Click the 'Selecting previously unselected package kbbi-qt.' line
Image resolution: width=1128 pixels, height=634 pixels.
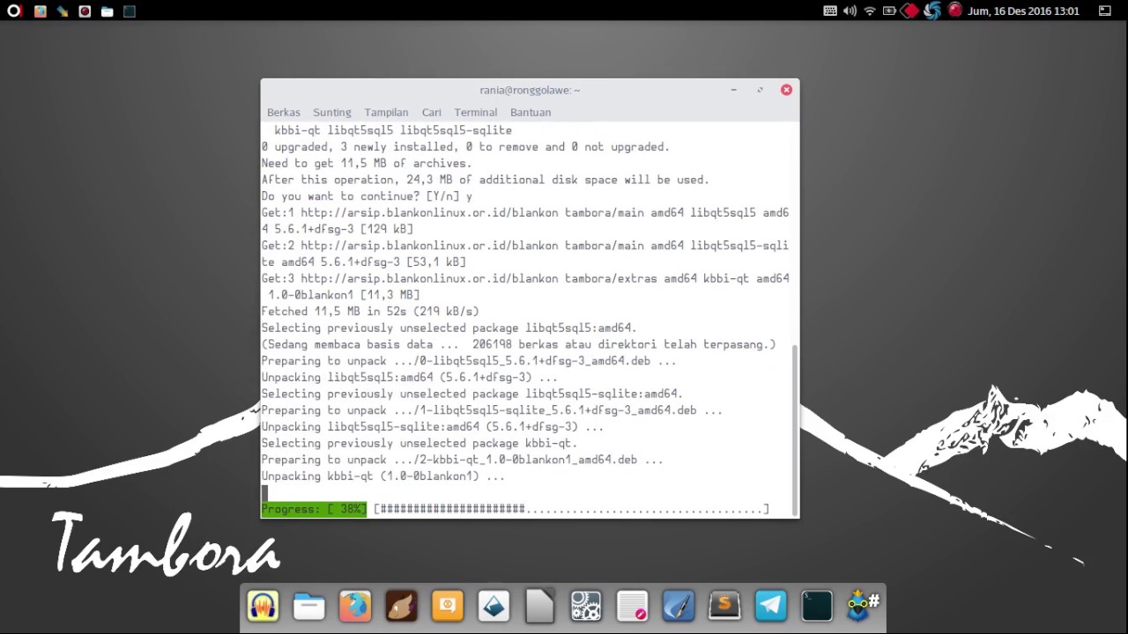click(x=419, y=444)
